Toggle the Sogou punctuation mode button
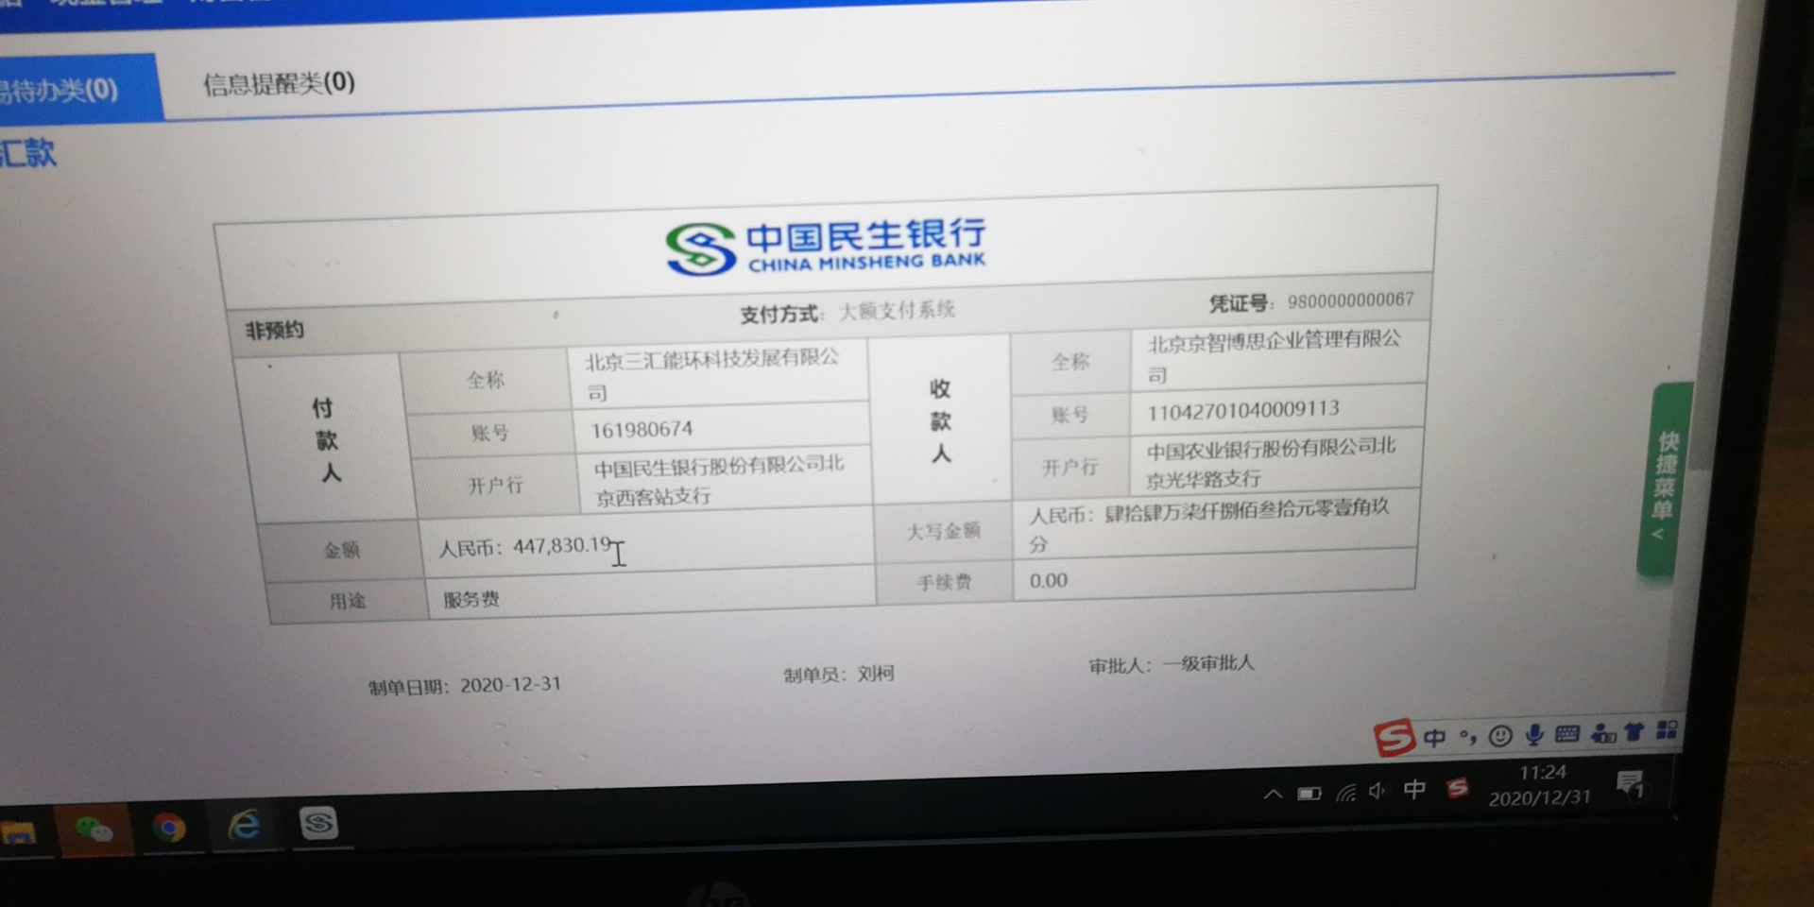This screenshot has height=907, width=1814. pos(1467,736)
